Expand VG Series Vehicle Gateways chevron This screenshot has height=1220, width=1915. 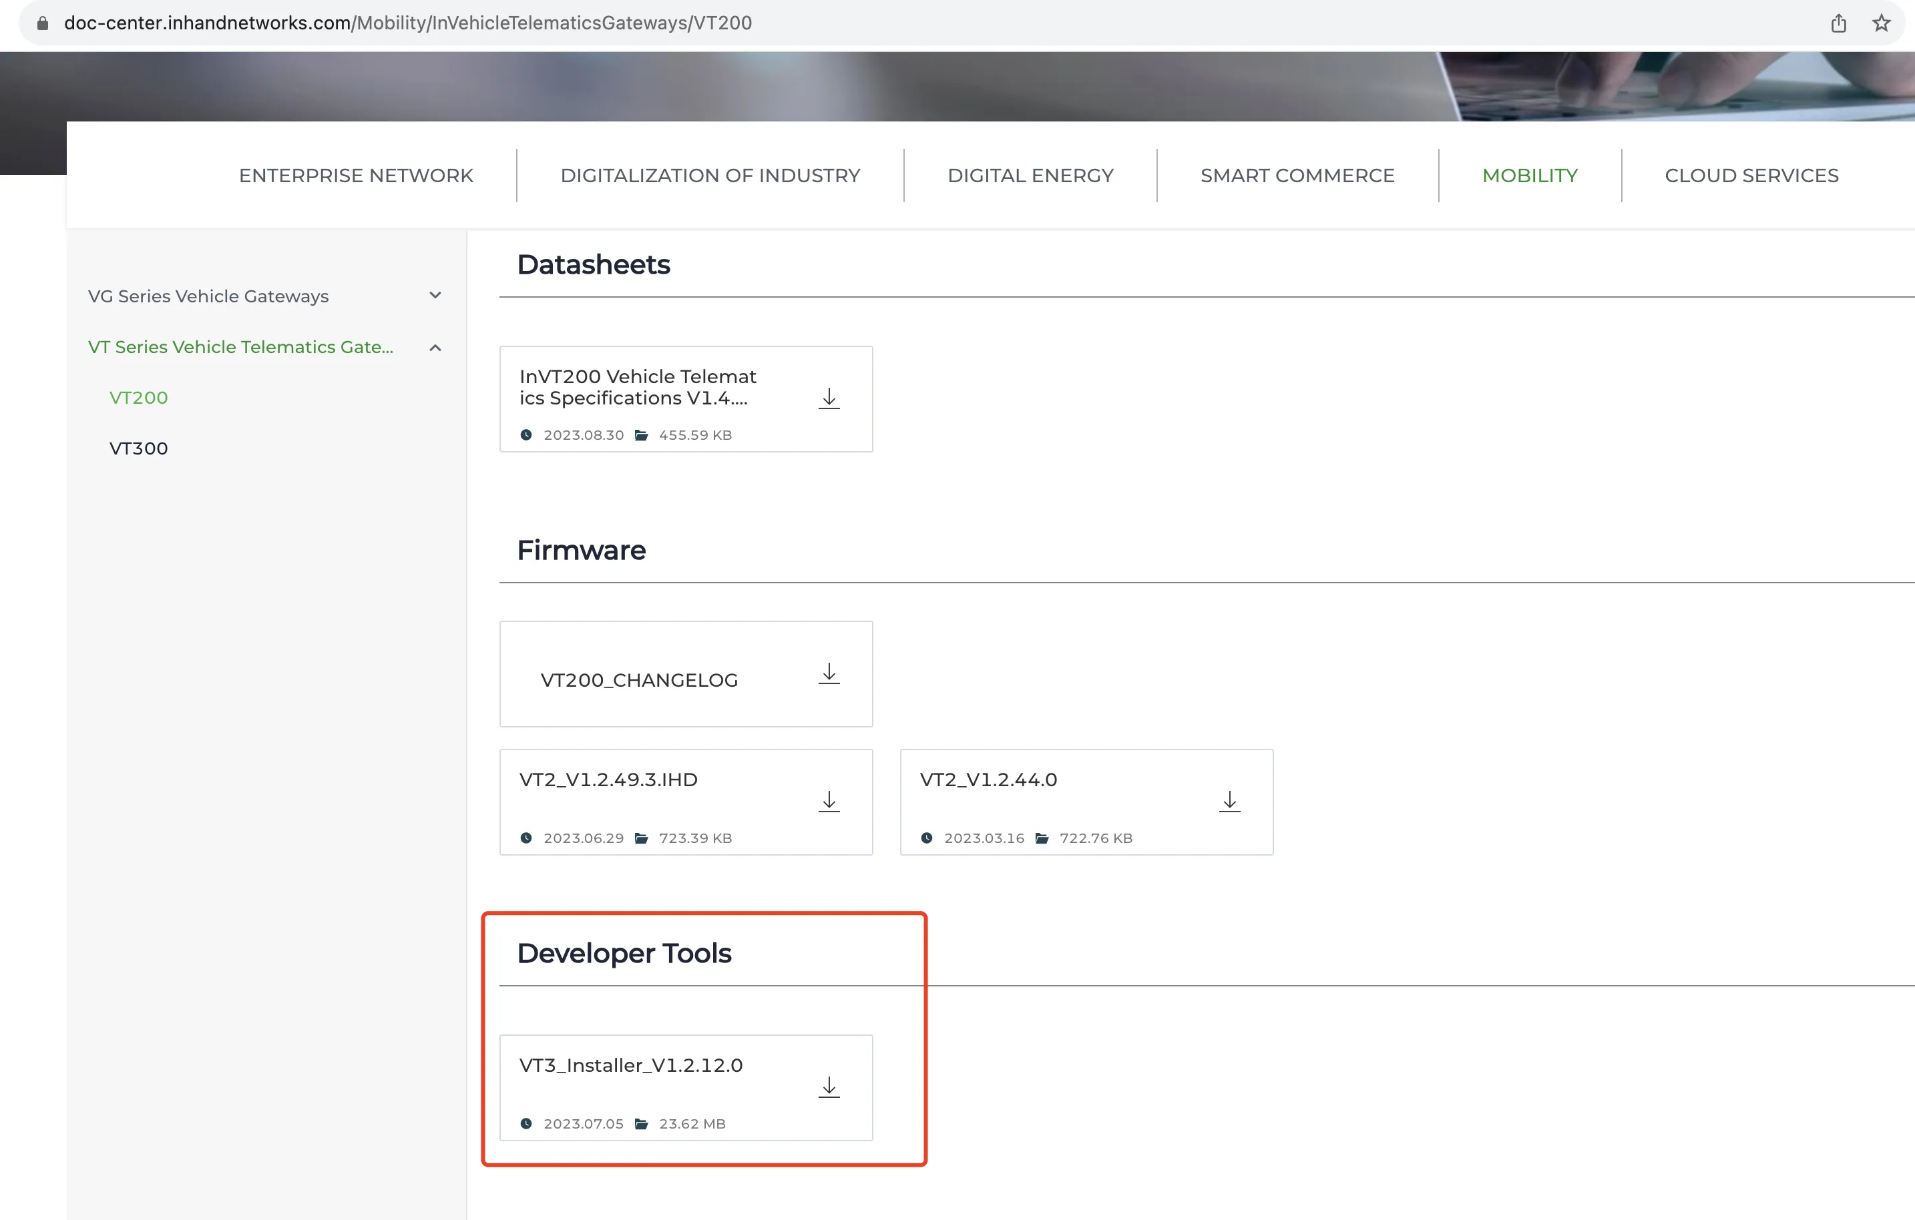pyautogui.click(x=435, y=296)
